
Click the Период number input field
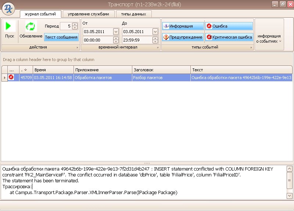[66, 26]
